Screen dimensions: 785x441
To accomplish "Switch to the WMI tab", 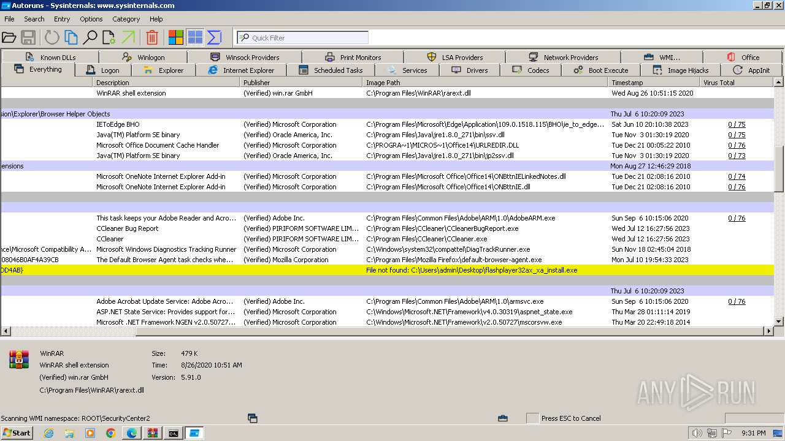I will (x=662, y=57).
